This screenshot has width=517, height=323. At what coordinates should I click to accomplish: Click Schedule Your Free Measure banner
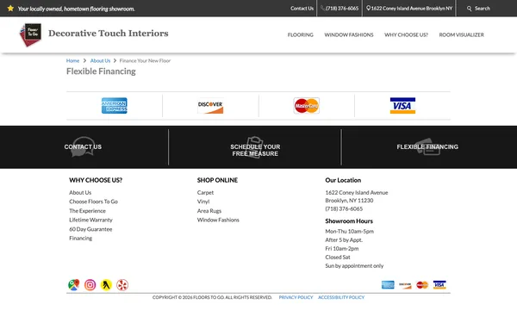[x=255, y=147]
